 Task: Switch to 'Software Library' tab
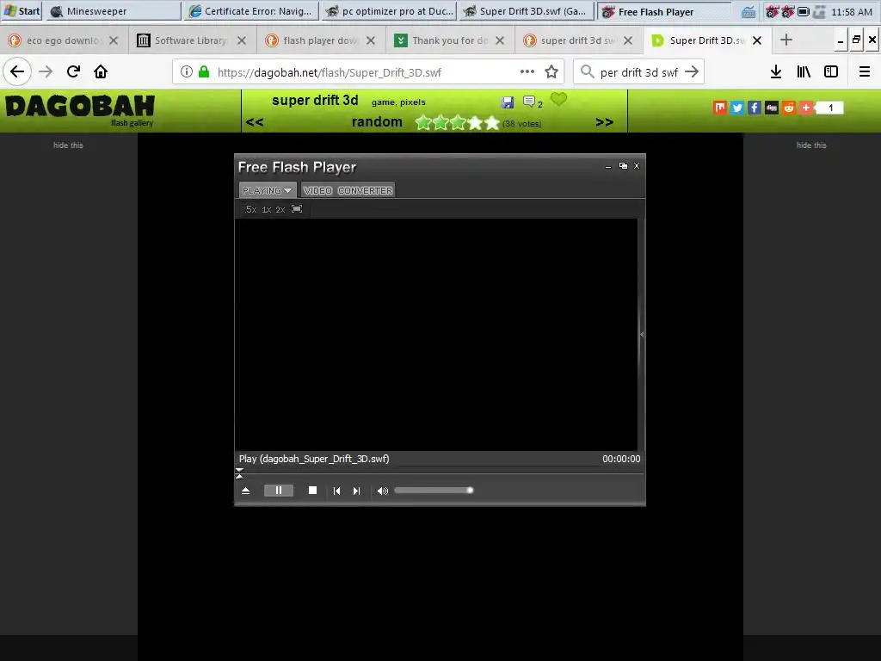190,40
